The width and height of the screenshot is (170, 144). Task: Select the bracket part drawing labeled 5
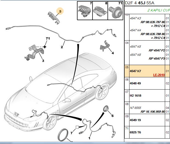54,18
